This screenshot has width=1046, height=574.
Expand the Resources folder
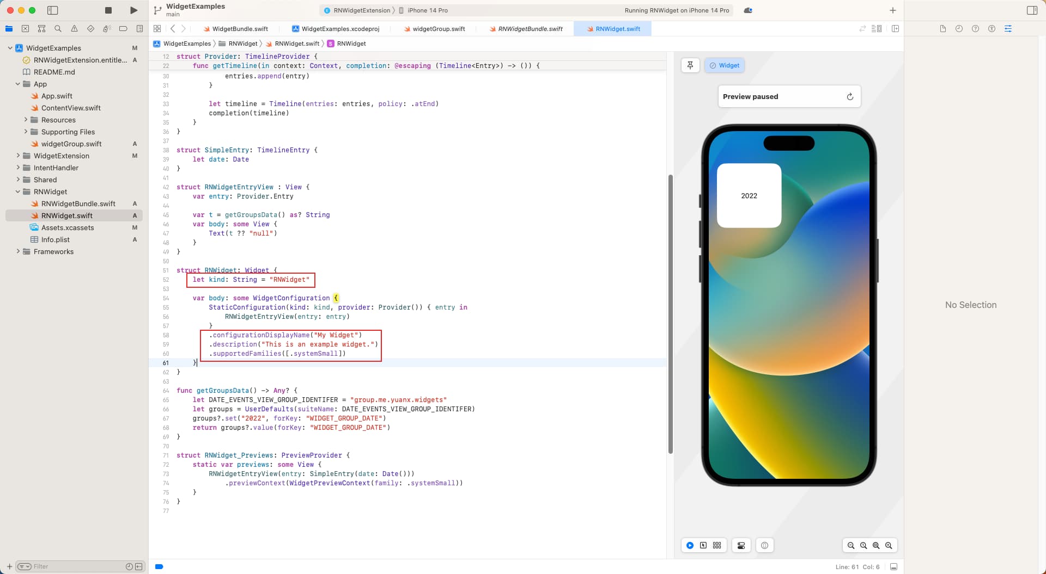tap(25, 120)
